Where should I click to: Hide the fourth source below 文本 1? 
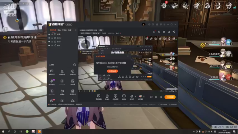click(x=49, y=46)
